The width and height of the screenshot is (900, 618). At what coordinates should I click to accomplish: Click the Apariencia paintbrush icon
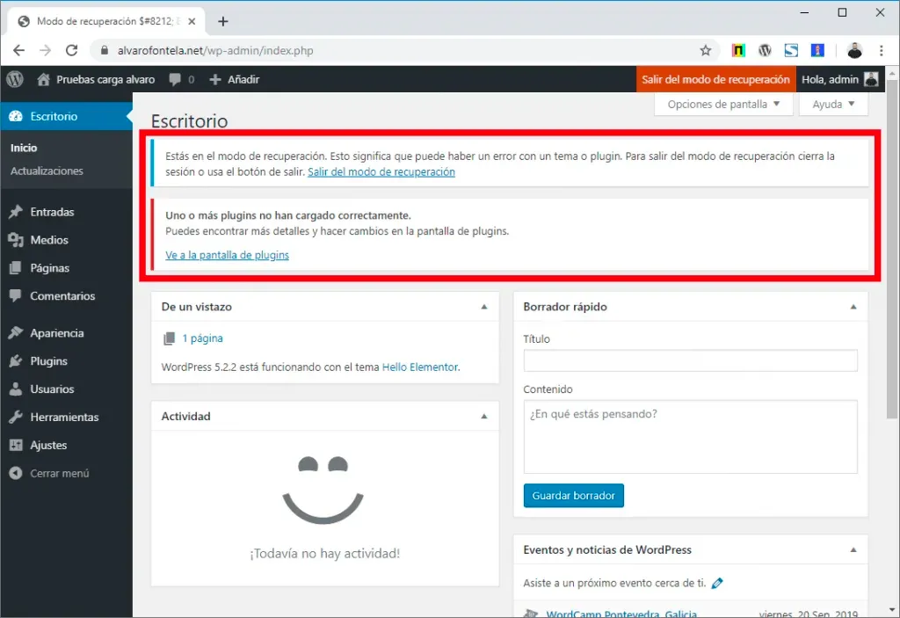(x=16, y=333)
